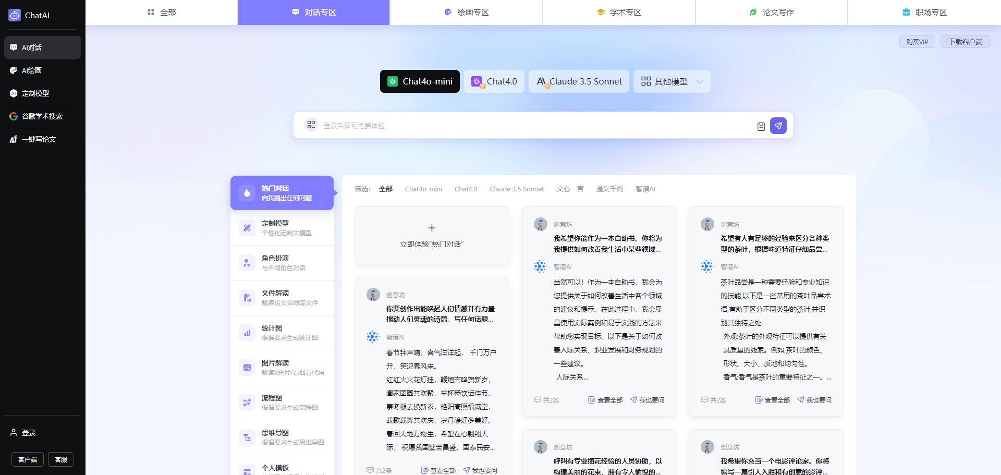The height and width of the screenshot is (475, 1001).
Task: Switch to the 论文写作 tab
Action: coord(772,12)
